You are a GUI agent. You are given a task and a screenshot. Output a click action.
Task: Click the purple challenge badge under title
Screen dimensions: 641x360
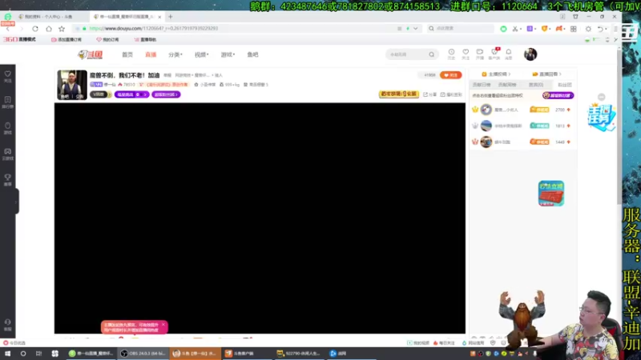[131, 94]
